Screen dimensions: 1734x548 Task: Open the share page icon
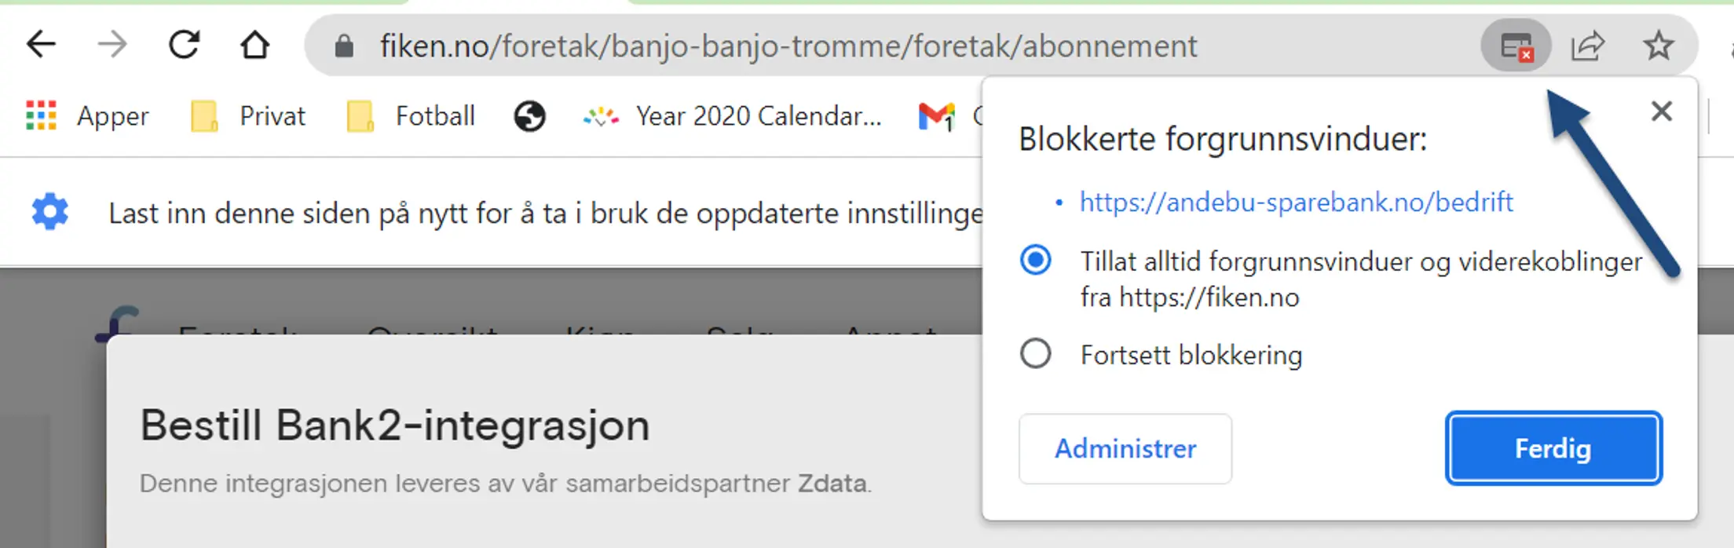1588,46
